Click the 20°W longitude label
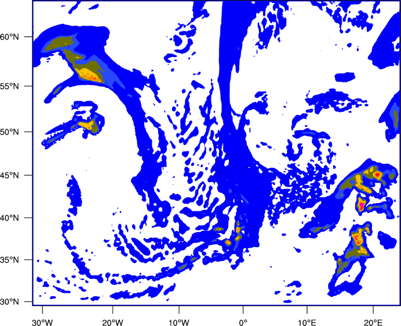The image size is (401, 326). coord(112,322)
